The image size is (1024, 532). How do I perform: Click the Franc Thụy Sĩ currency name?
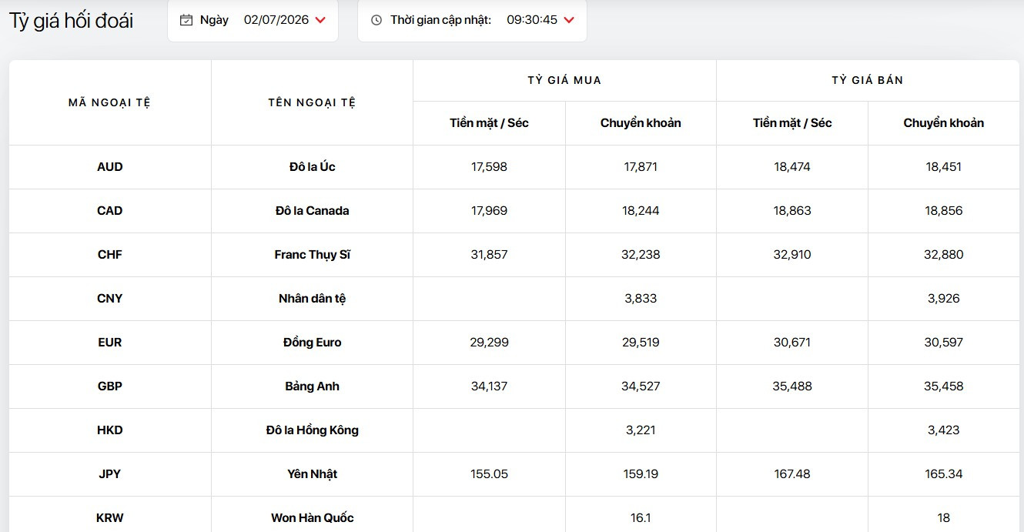coord(312,255)
